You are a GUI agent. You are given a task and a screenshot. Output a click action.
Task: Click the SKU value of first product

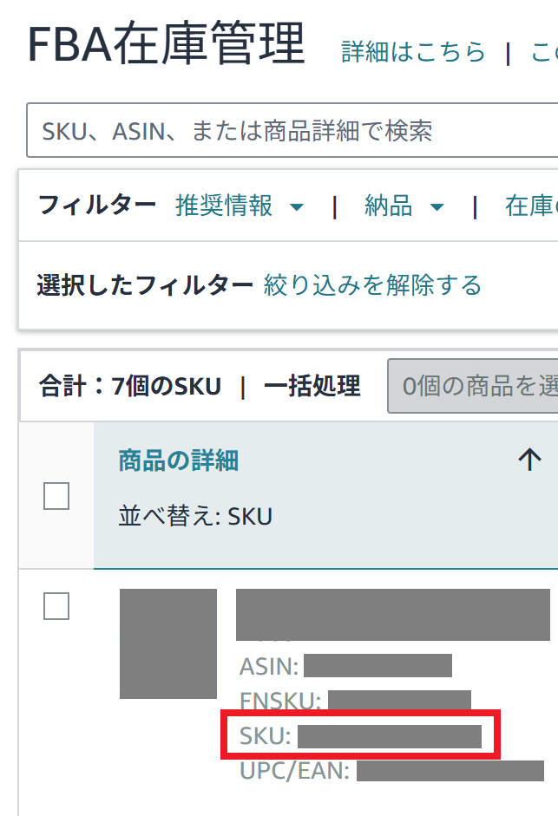[389, 737]
